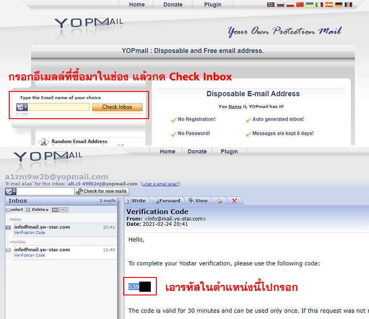369x319 pixels.
Task: Choose the Polish flag language
Action: tap(290, 5)
